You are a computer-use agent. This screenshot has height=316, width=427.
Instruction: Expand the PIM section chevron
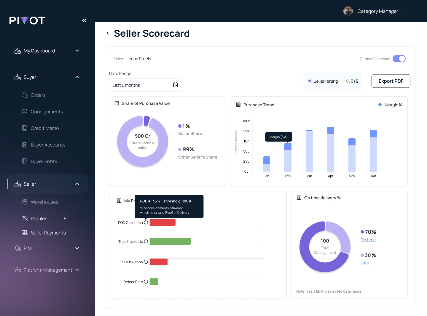77,248
